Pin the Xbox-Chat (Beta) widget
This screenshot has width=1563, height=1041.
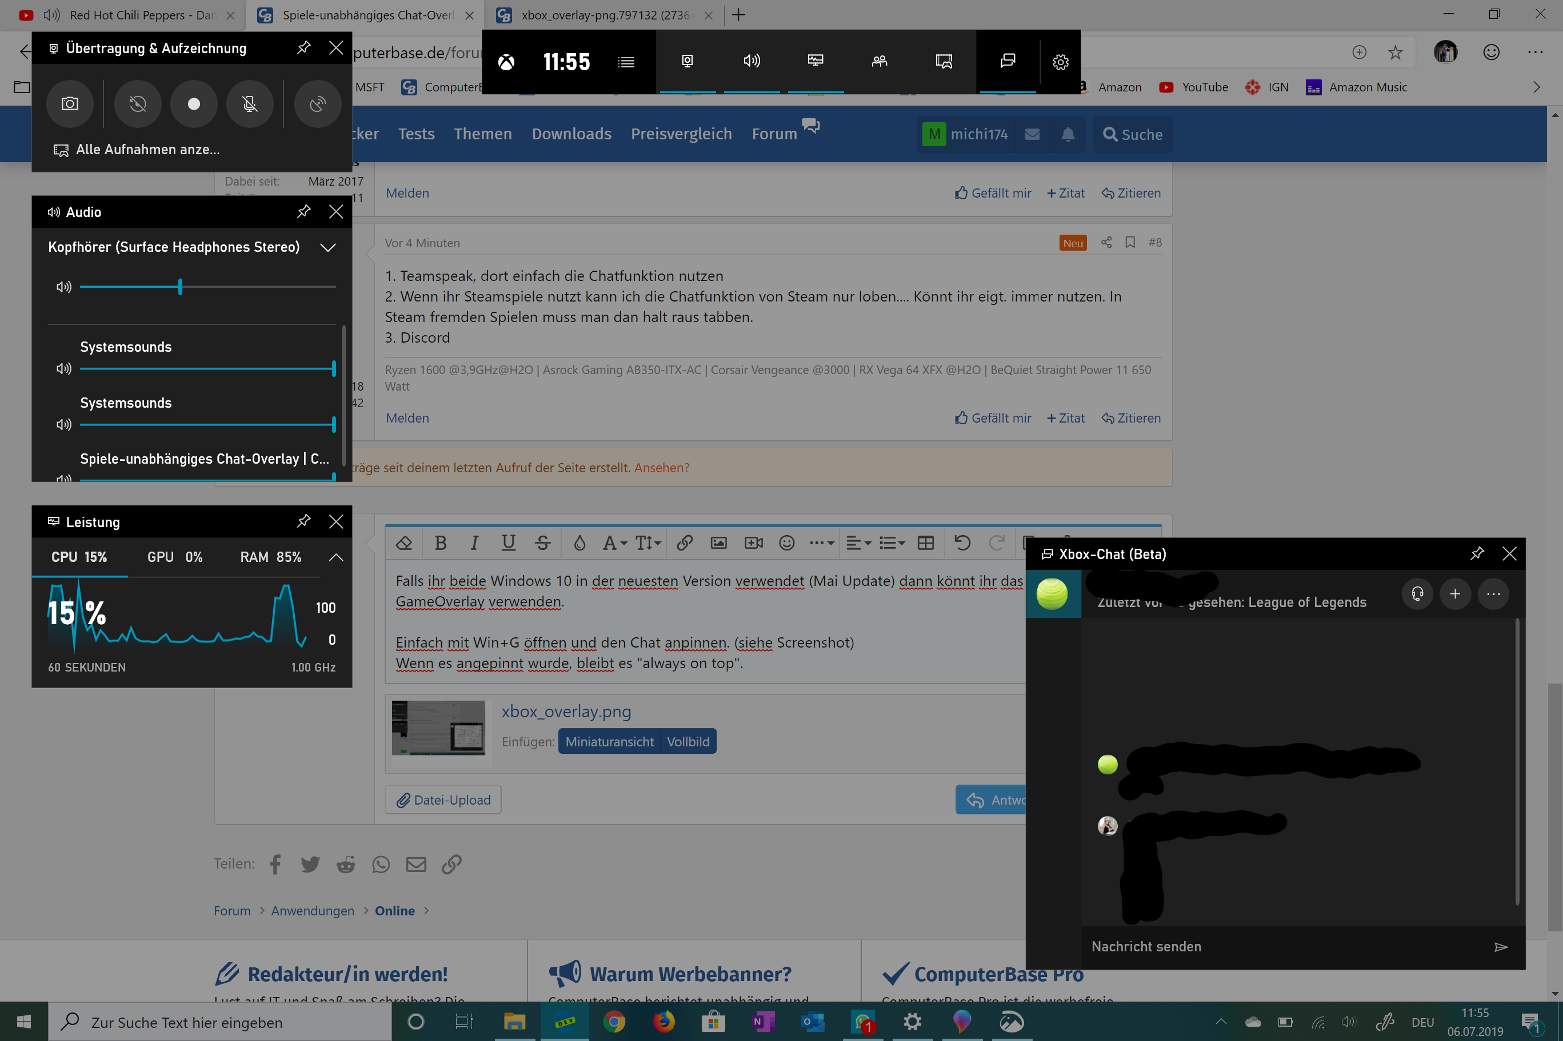1476,554
